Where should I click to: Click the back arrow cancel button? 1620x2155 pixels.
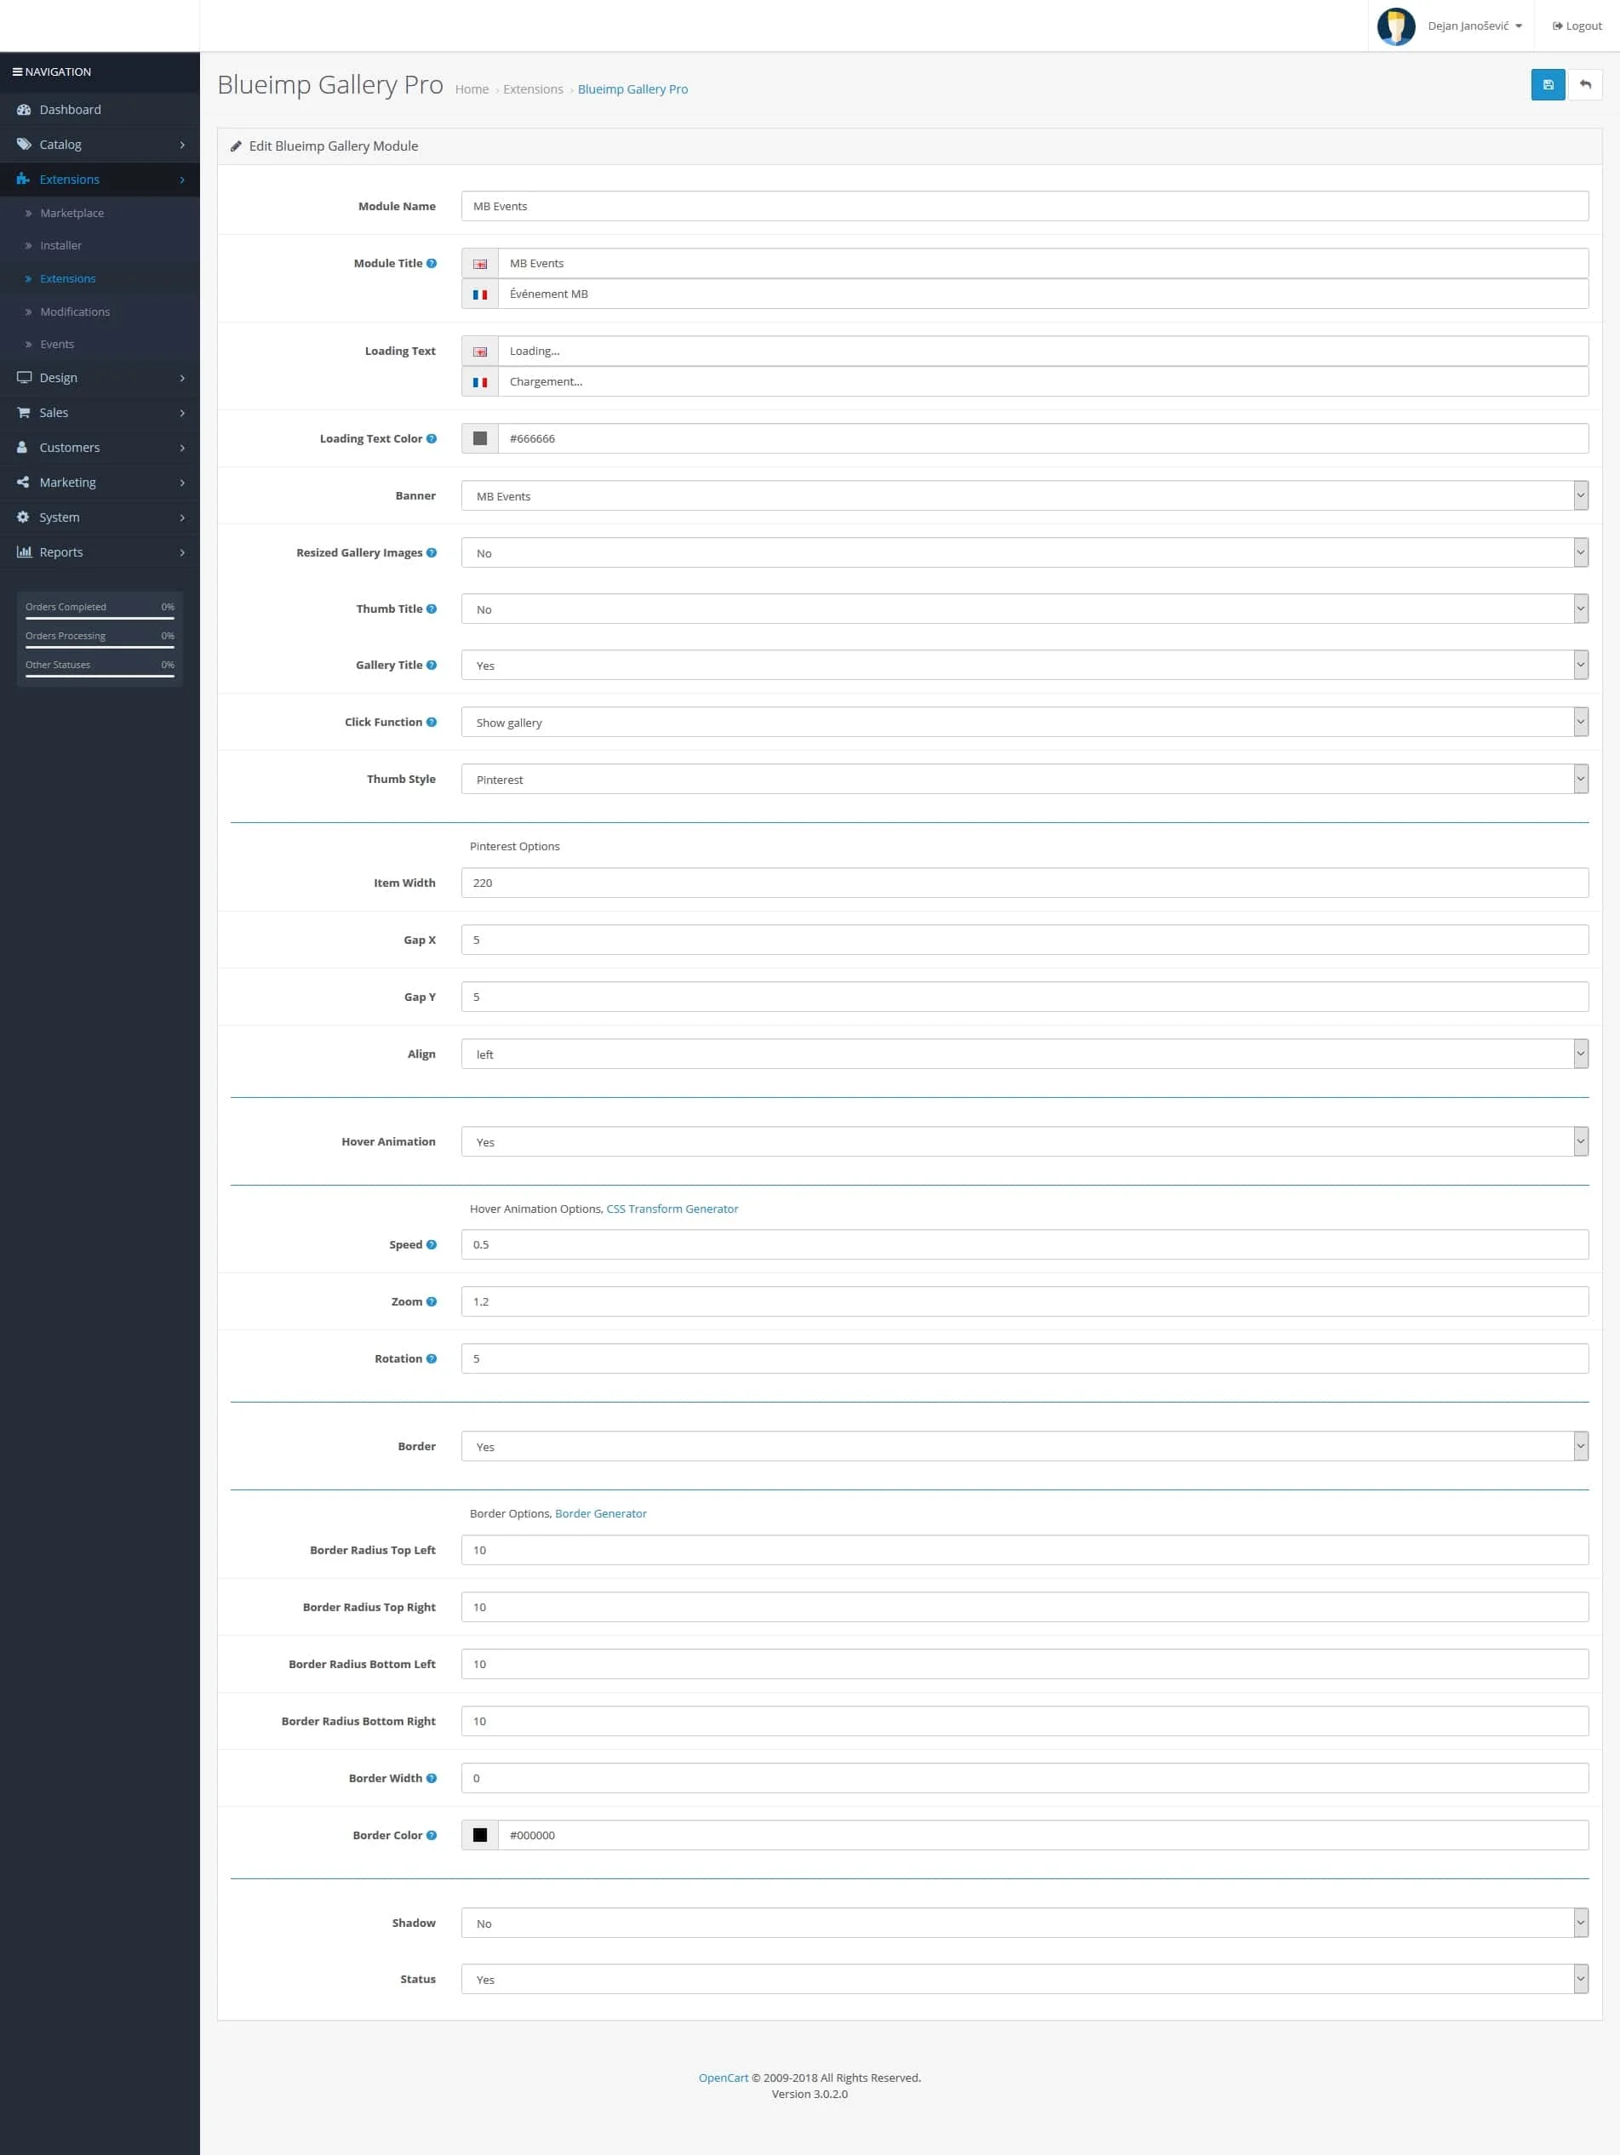coord(1585,85)
